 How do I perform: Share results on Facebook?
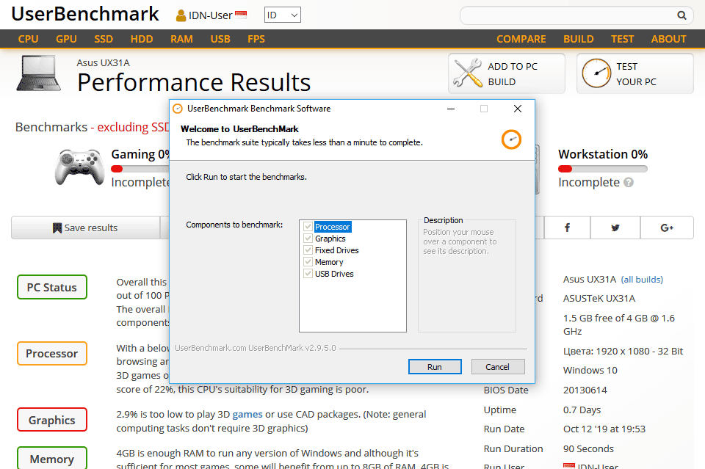click(x=568, y=228)
